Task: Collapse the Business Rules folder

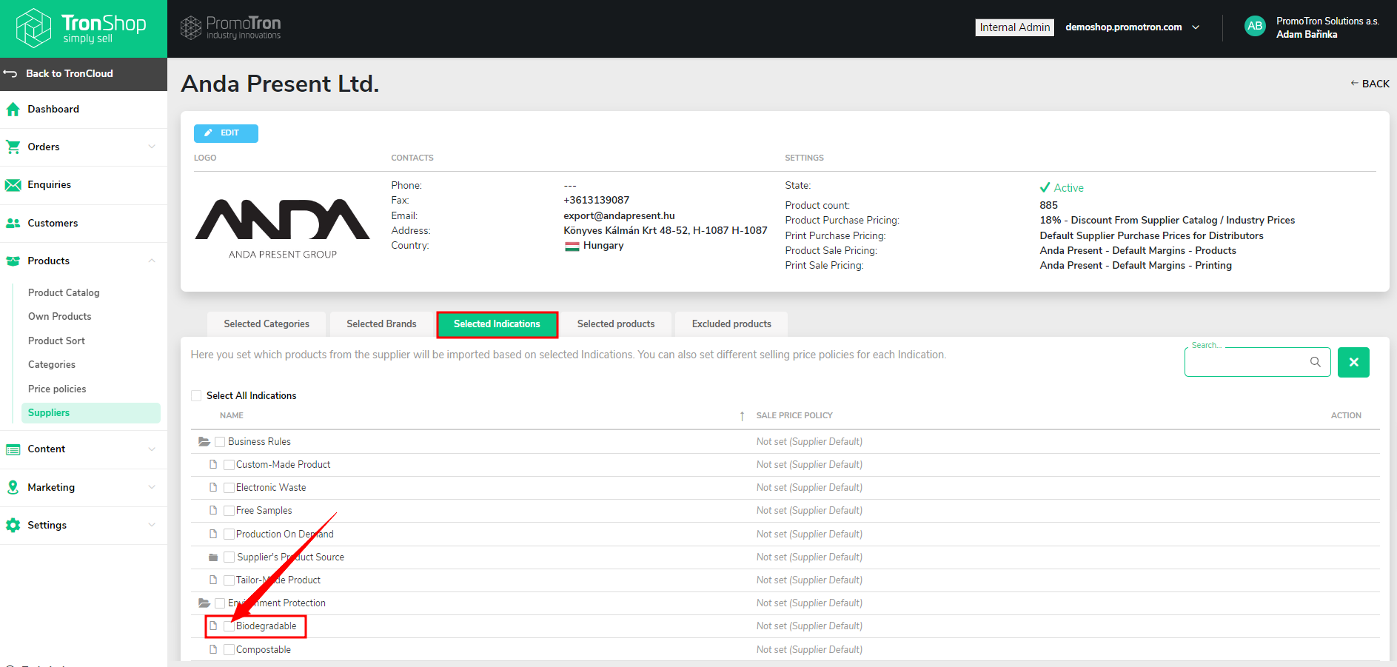Action: coord(204,442)
